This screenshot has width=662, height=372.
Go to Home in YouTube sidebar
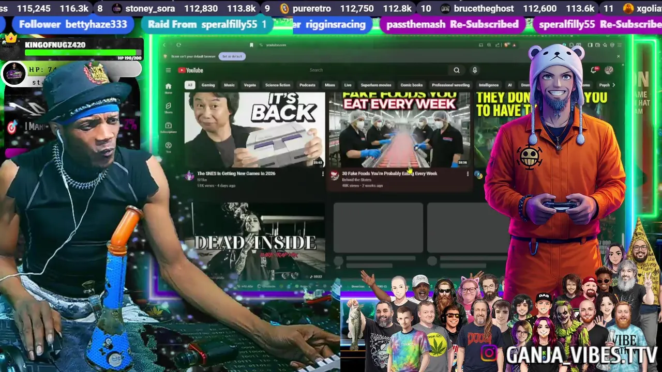168,88
